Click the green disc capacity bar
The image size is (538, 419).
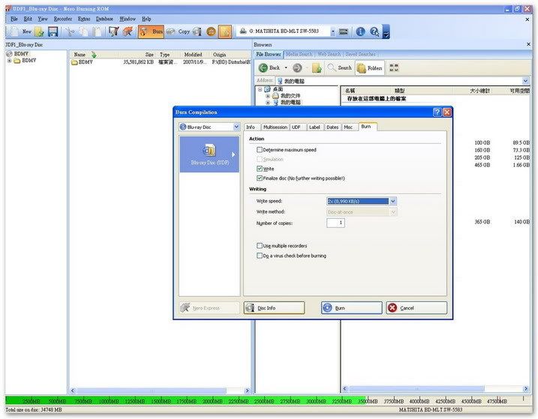[x=186, y=401]
